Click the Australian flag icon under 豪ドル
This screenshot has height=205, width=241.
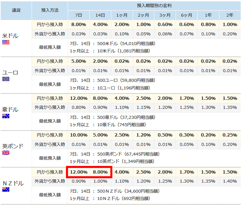pos(6,116)
